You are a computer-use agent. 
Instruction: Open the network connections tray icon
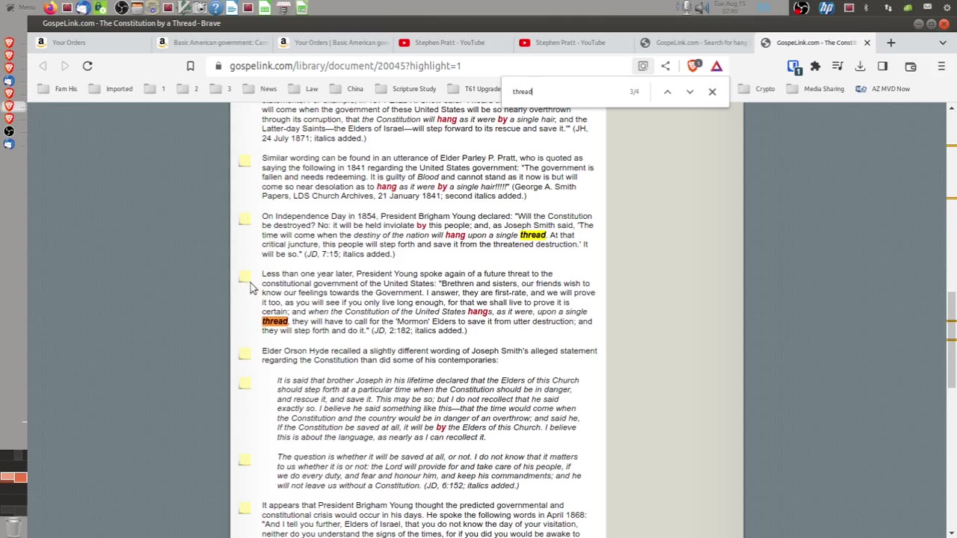[x=887, y=8]
